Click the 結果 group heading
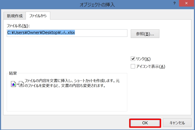This screenshot has width=195, height=130. [x=13, y=73]
